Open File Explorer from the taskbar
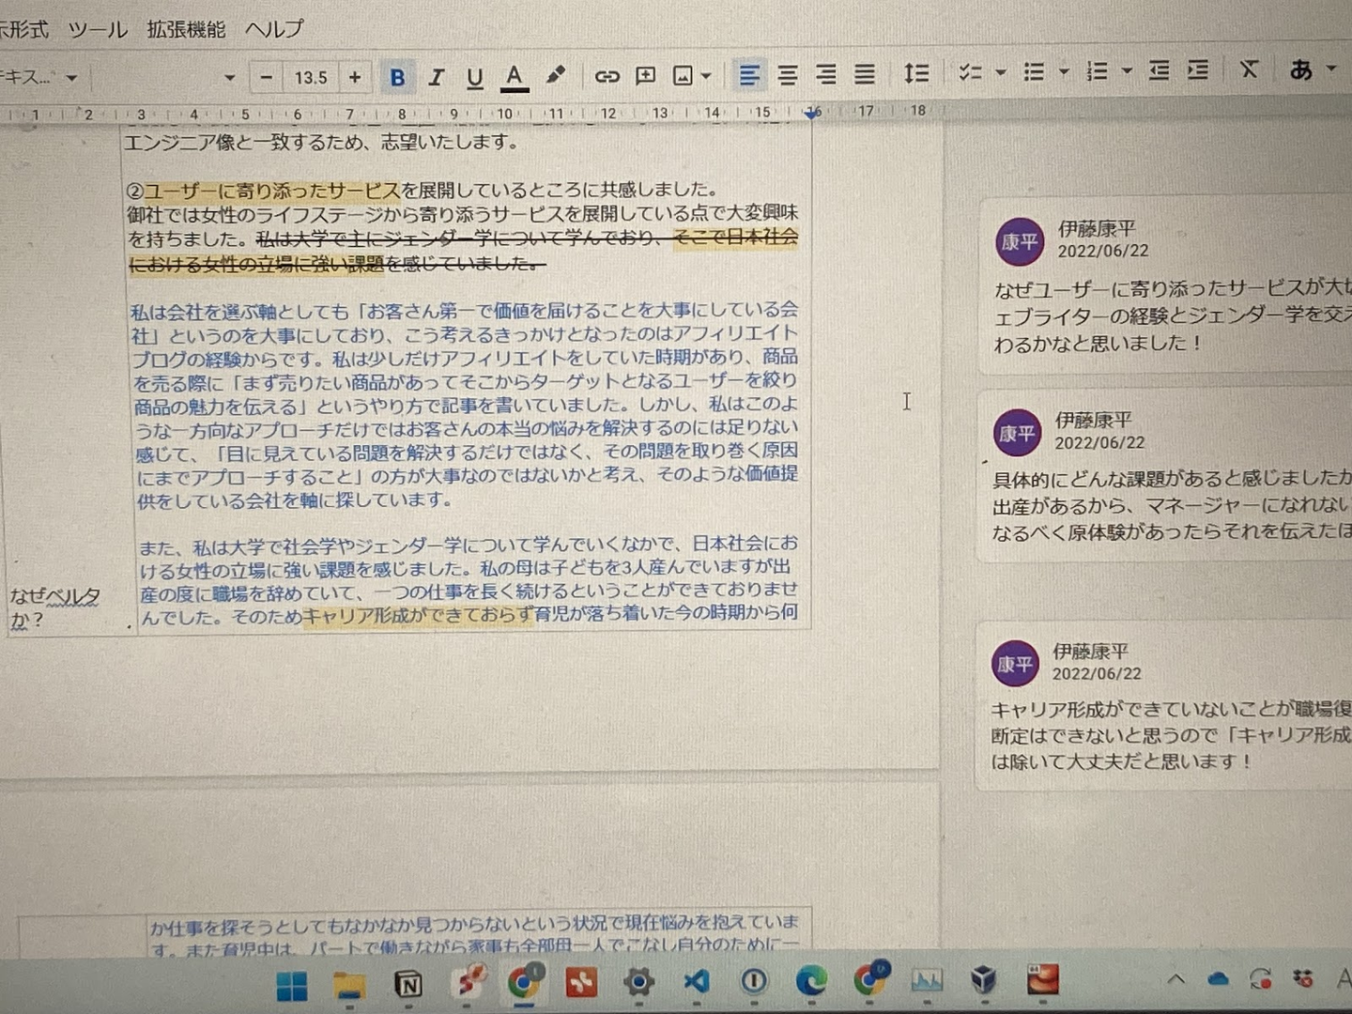The image size is (1352, 1014). tap(349, 986)
